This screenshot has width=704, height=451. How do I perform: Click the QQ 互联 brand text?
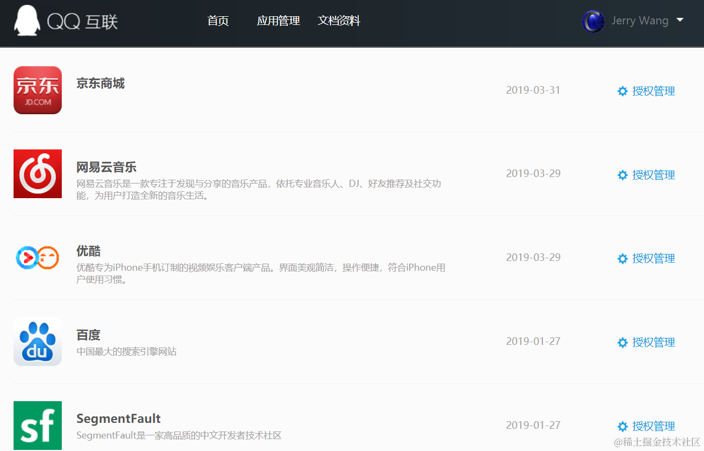pos(82,21)
